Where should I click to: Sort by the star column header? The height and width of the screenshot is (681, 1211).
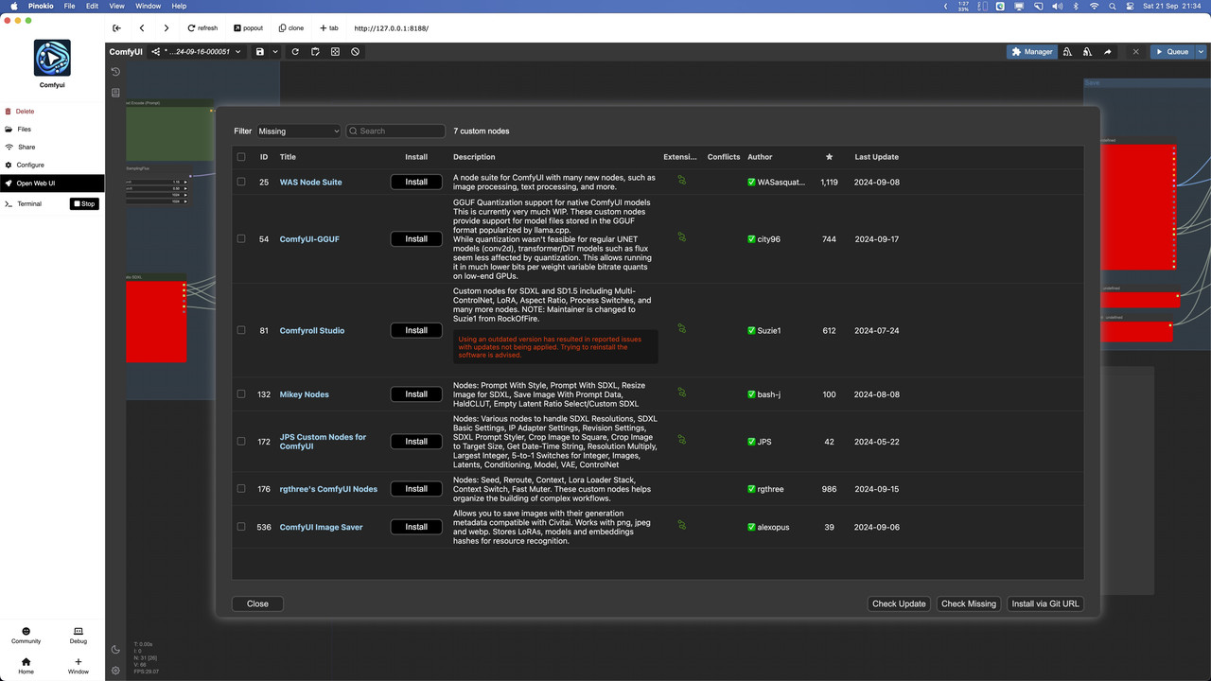829,157
